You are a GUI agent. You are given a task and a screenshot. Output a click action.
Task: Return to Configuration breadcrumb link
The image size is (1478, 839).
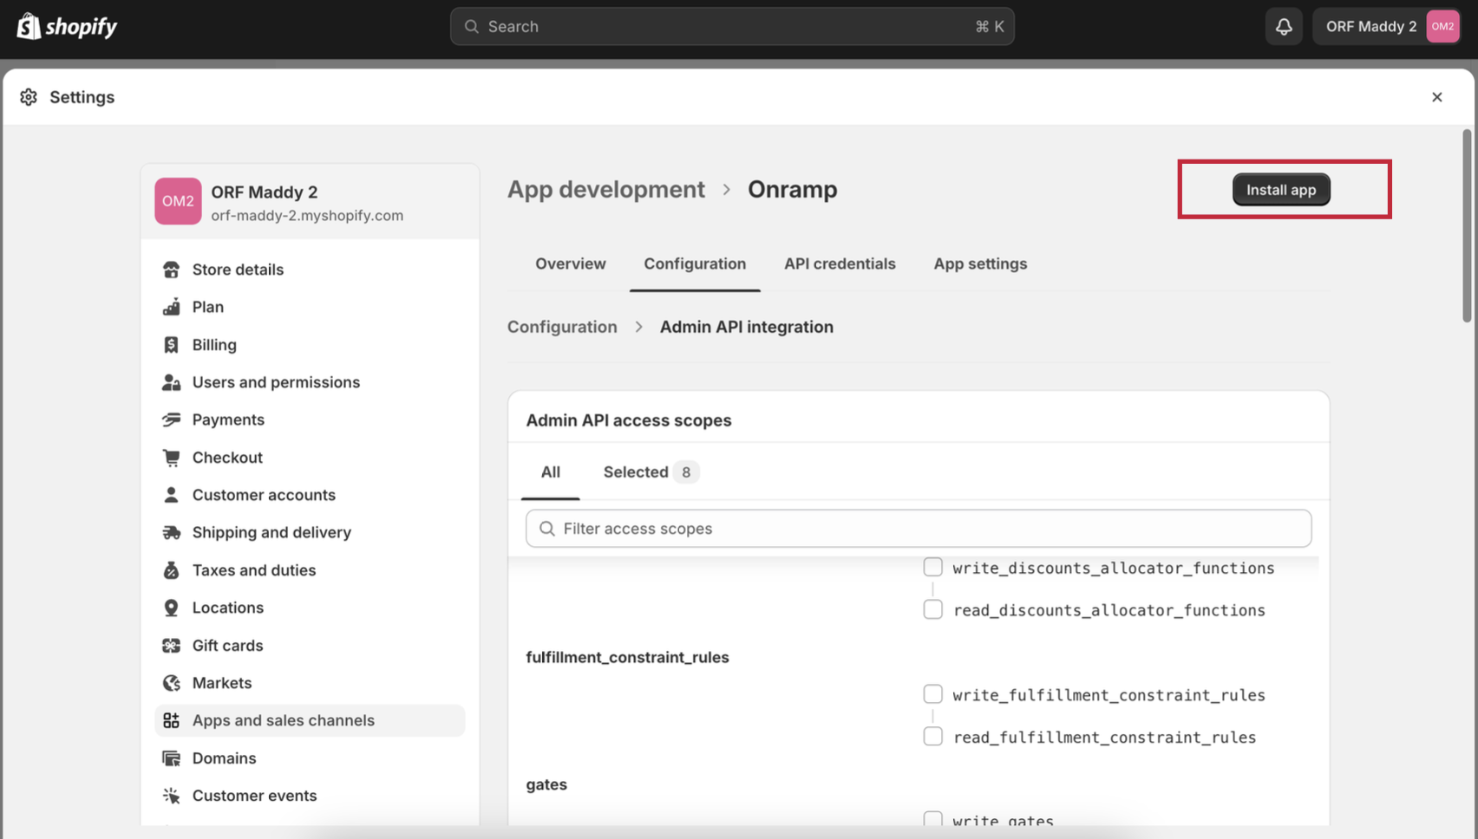[x=562, y=327]
